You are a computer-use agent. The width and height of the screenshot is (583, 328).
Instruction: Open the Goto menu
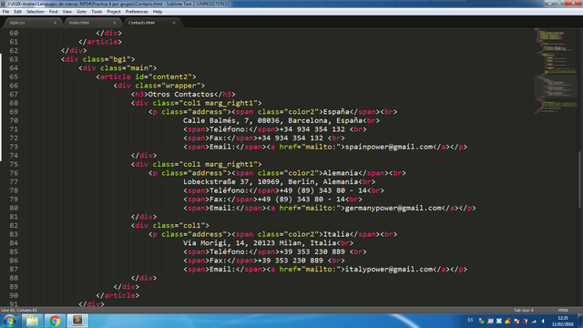pos(81,12)
